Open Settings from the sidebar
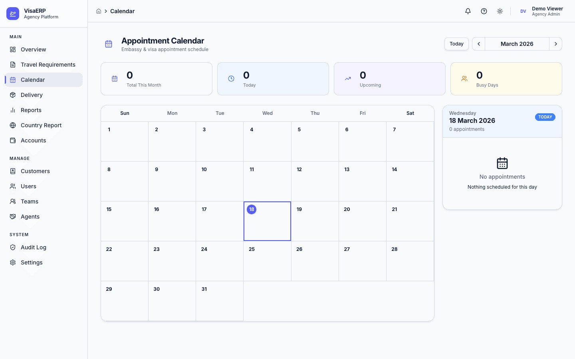The height and width of the screenshot is (359, 575). pyautogui.click(x=32, y=262)
